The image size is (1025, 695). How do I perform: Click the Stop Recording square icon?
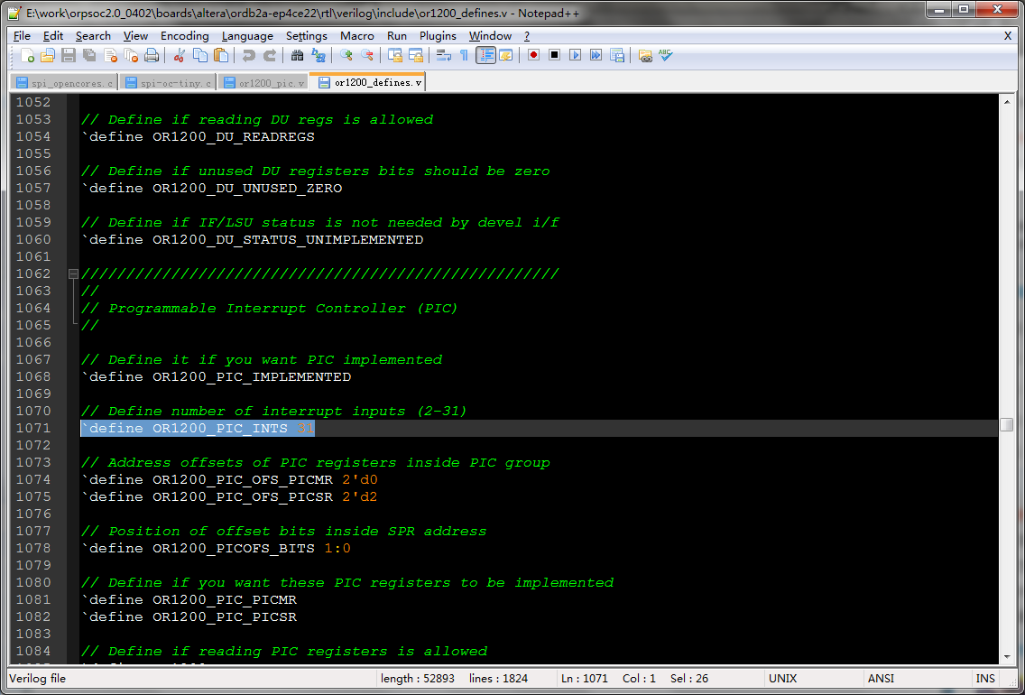coord(554,56)
